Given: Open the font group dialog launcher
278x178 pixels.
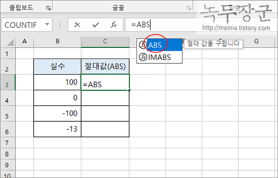Looking at the screenshot, I should point(189,8).
